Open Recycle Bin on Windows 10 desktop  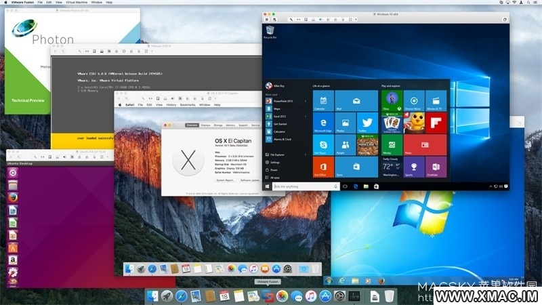point(270,32)
